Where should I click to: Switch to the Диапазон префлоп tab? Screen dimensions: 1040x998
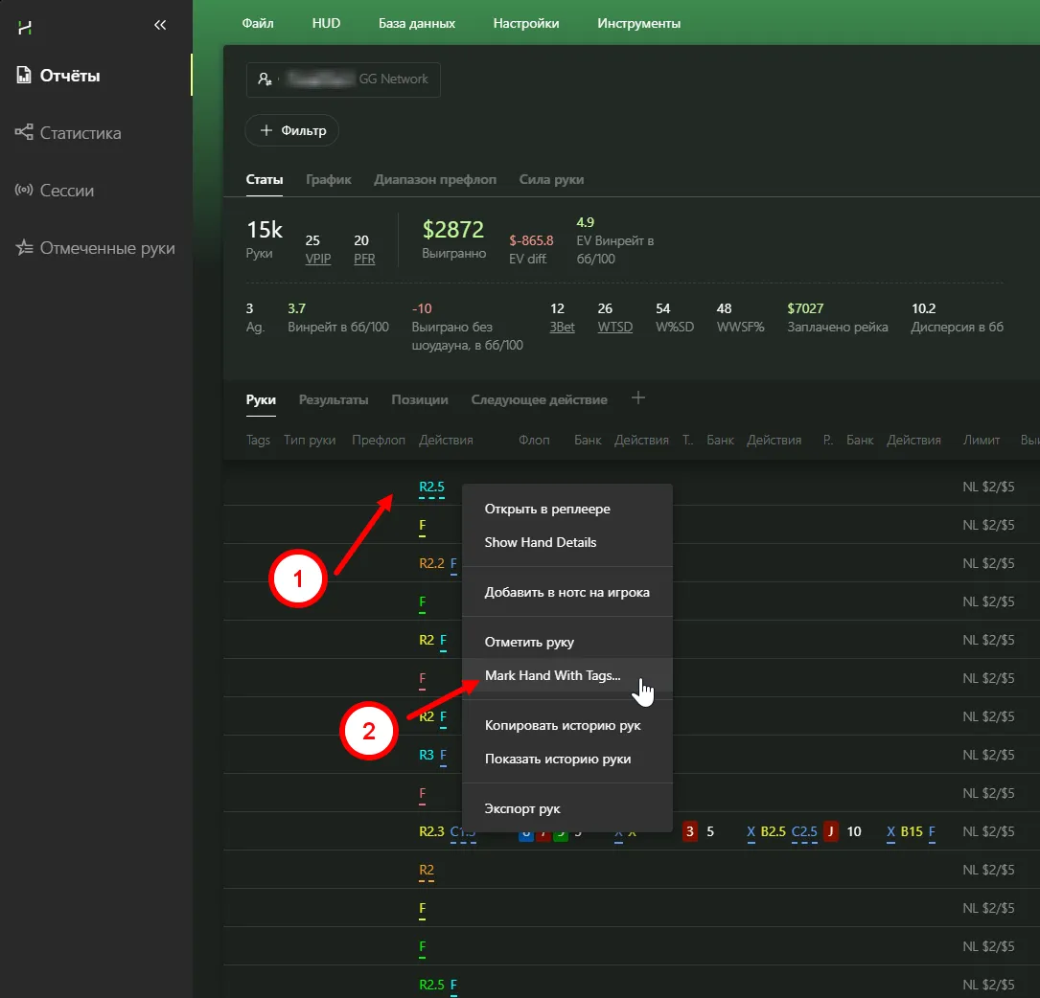[x=435, y=179]
